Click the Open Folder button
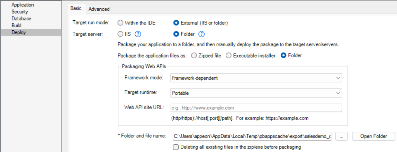This screenshot has width=397, height=152. [373, 136]
